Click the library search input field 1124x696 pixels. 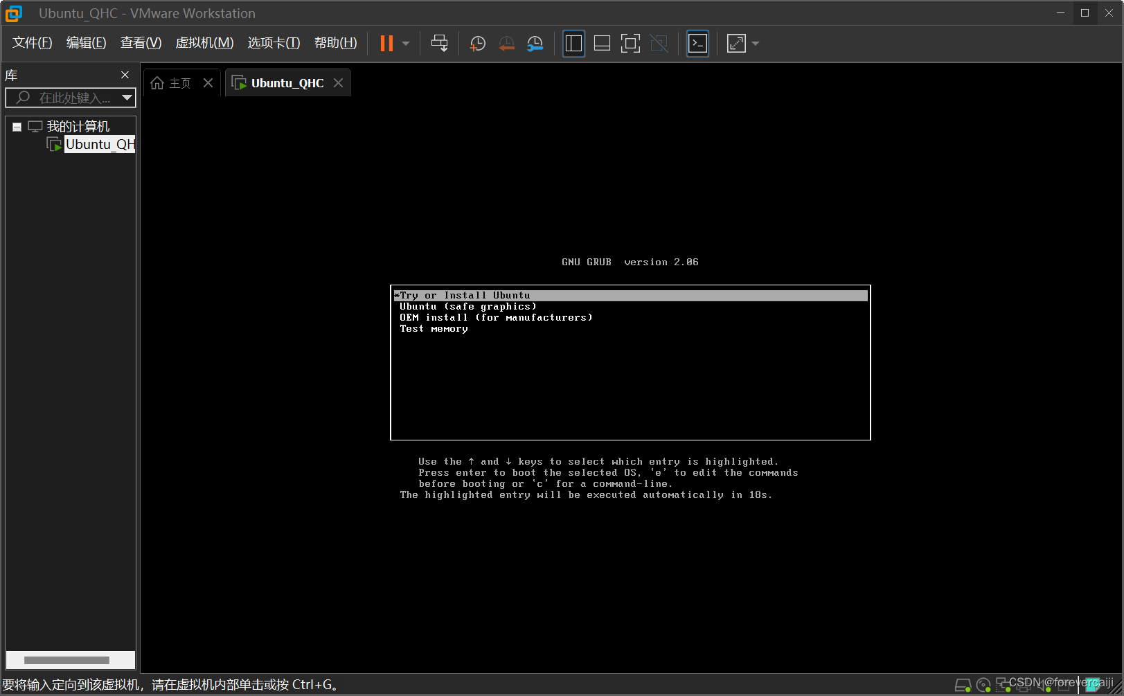(x=71, y=98)
